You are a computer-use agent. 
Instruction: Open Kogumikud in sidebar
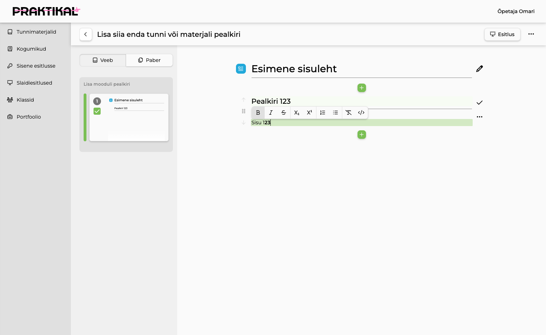click(31, 49)
